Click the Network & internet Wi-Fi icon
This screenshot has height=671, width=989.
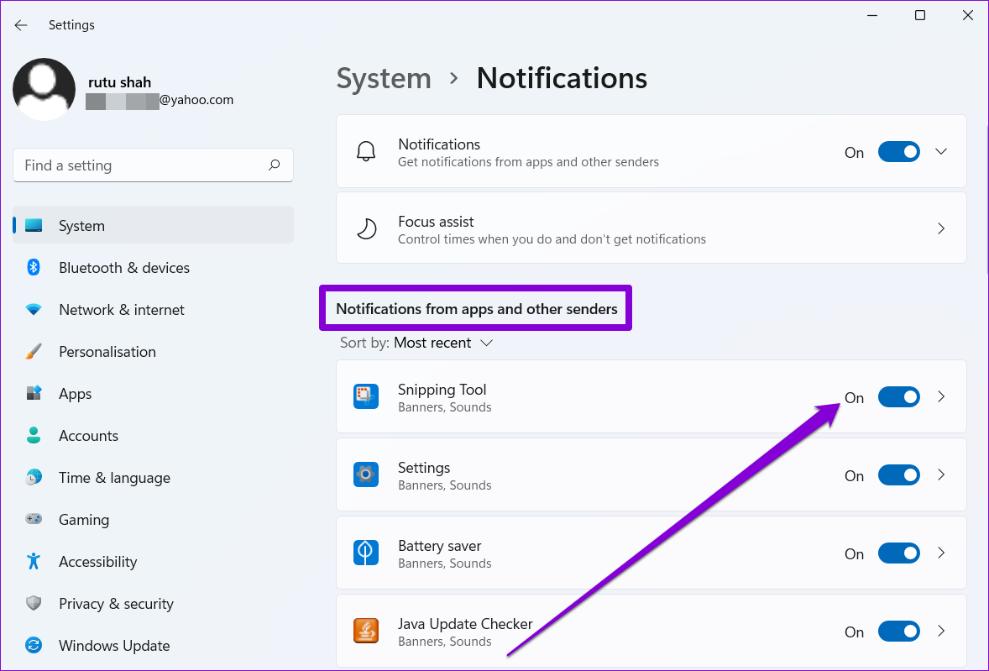pyautogui.click(x=34, y=310)
